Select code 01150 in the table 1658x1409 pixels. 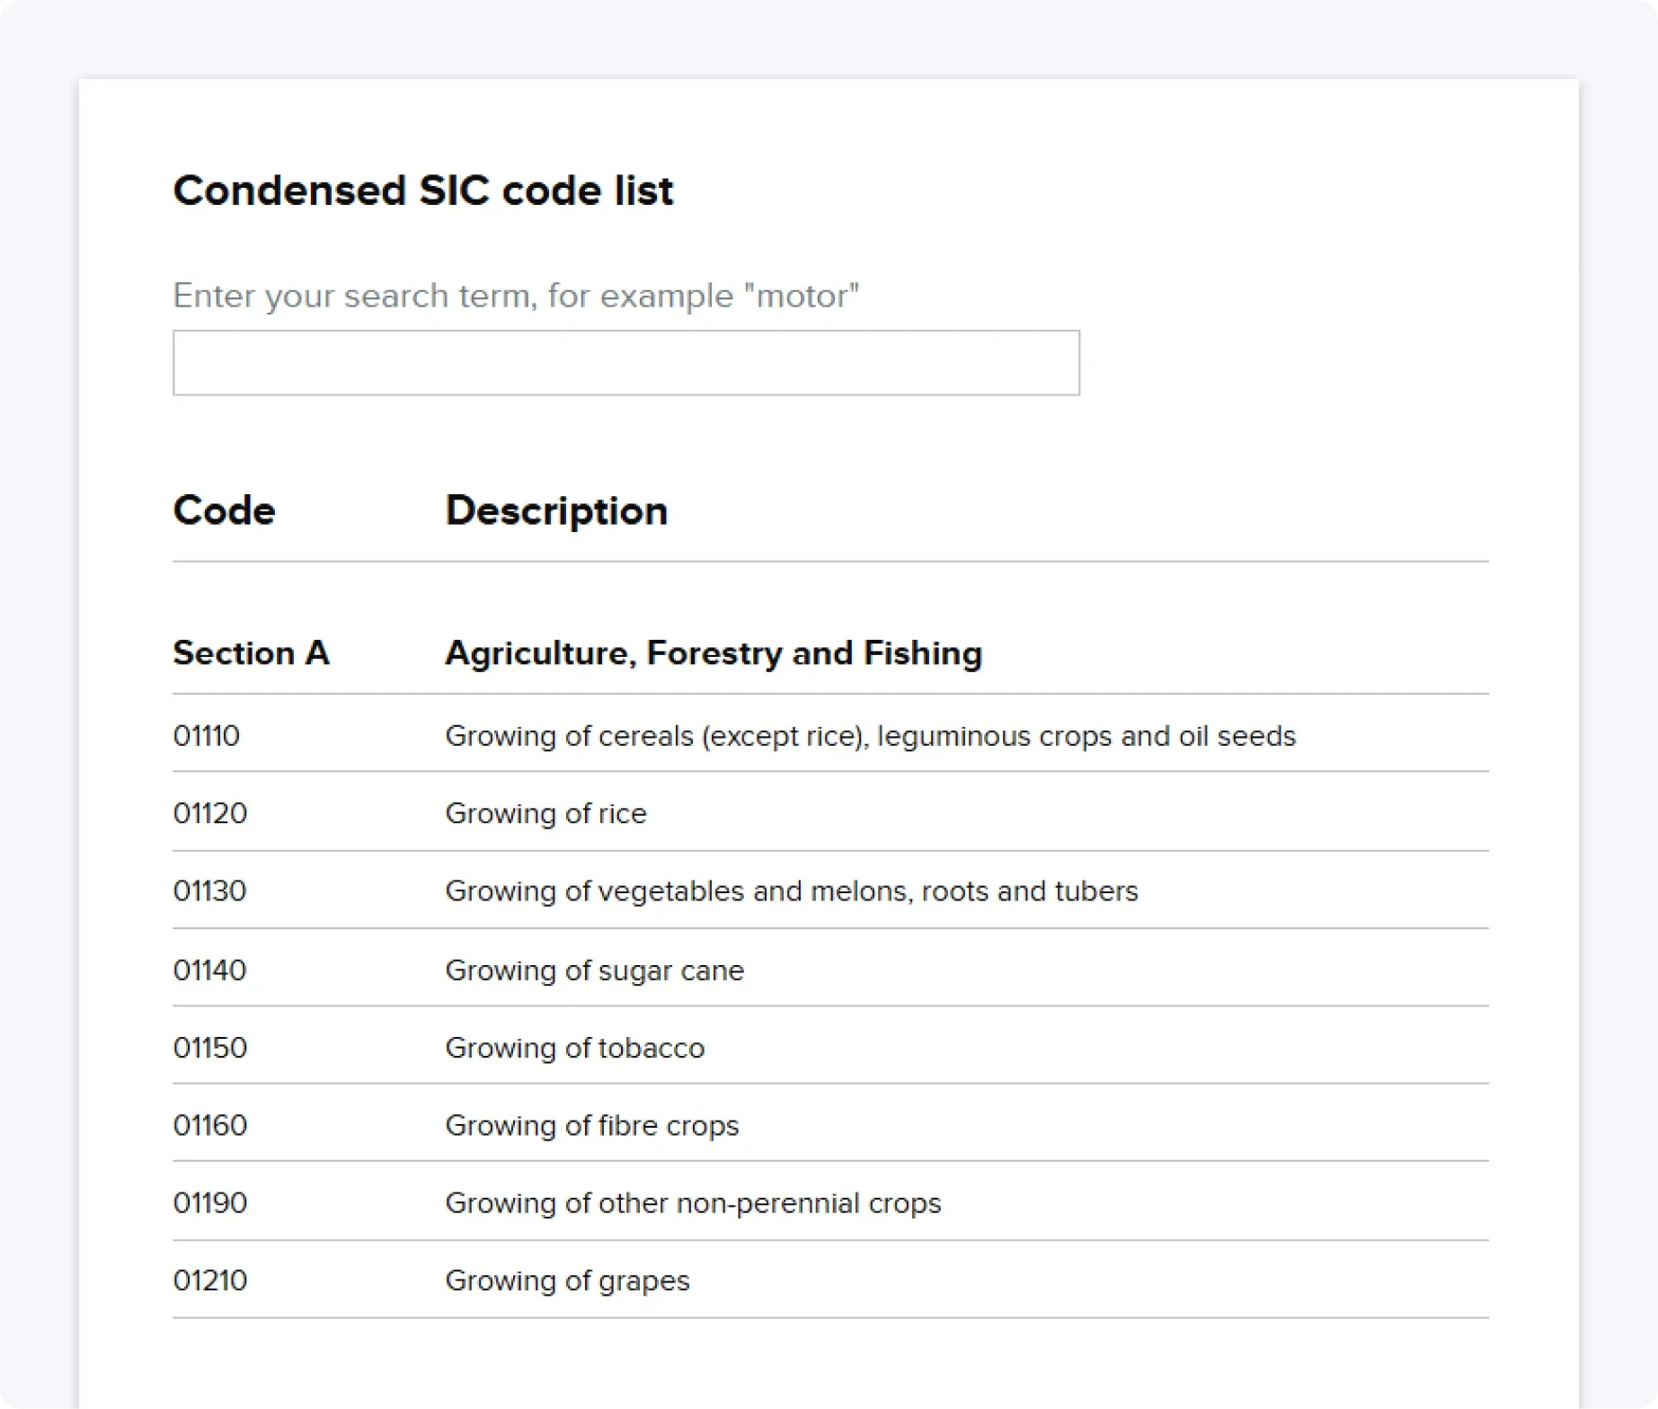point(210,1048)
